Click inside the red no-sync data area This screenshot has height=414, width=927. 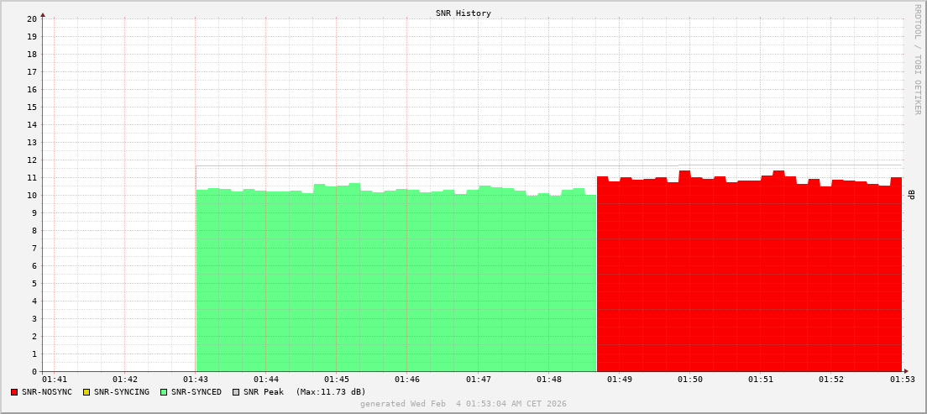[747, 277]
